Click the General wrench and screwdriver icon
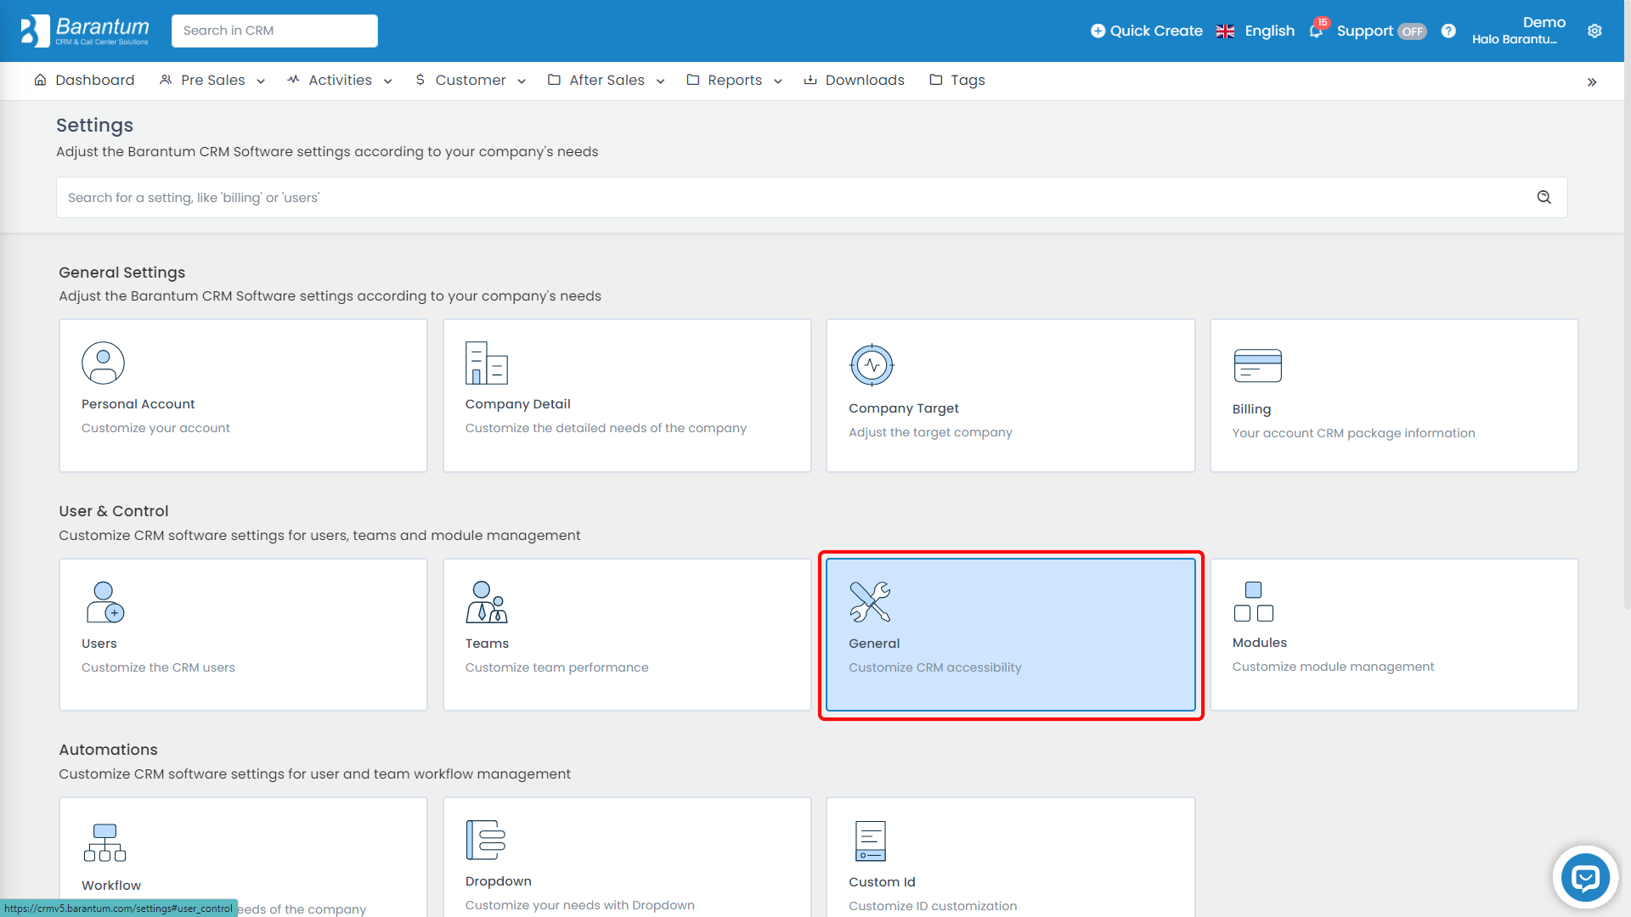The image size is (1631, 917). tap(870, 602)
